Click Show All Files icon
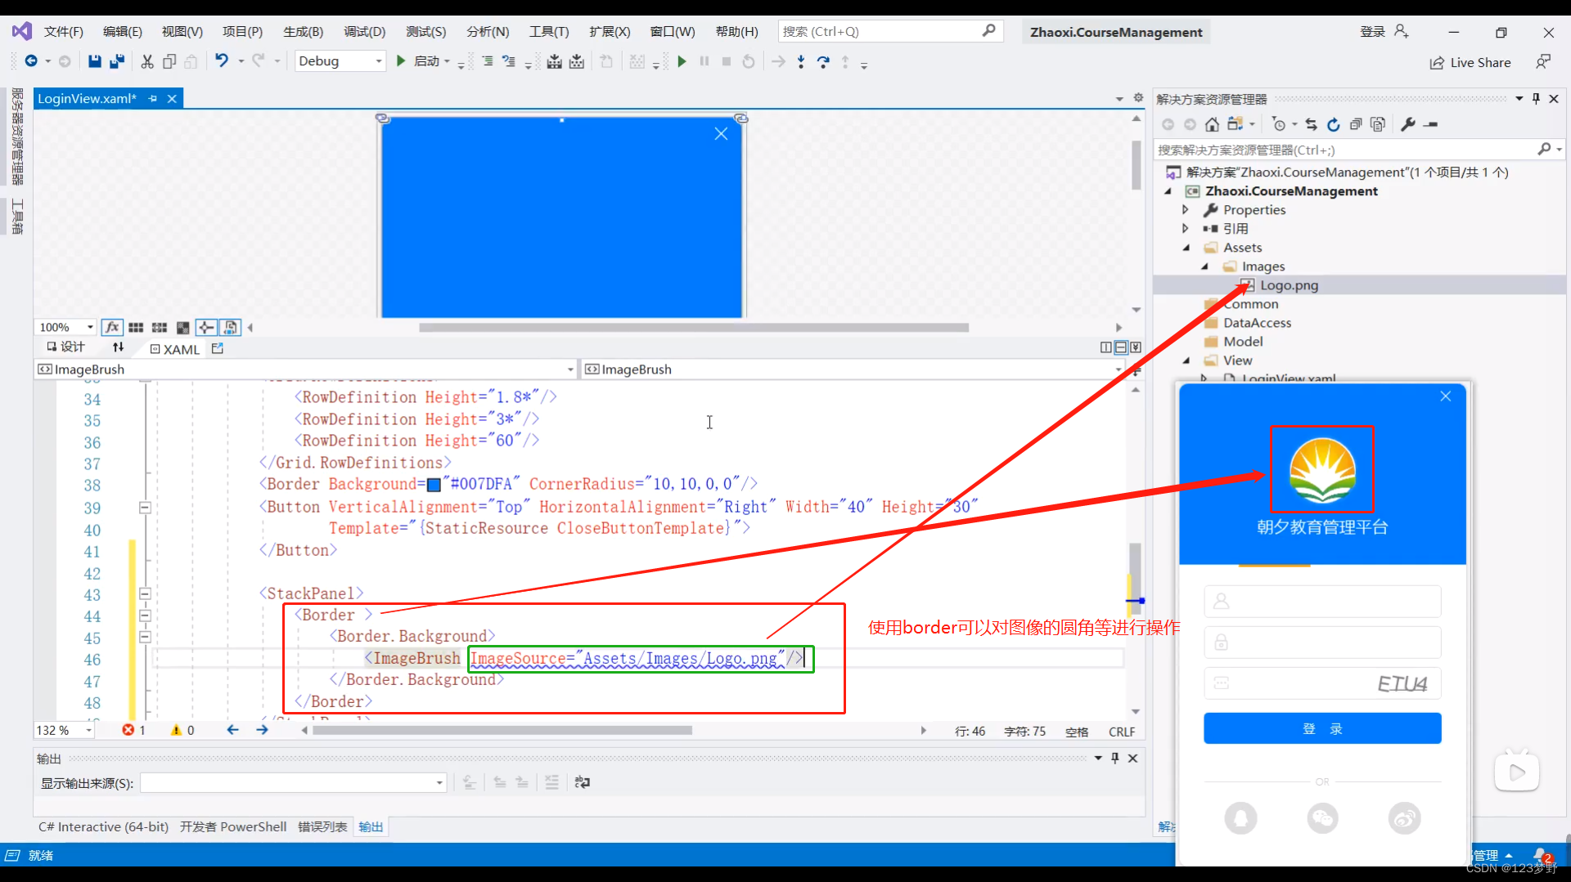1571x882 pixels. (1378, 124)
